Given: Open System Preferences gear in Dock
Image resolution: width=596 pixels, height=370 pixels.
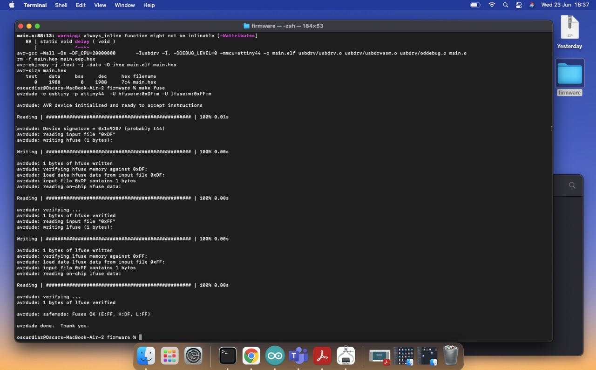Looking at the screenshot, I should tap(193, 356).
